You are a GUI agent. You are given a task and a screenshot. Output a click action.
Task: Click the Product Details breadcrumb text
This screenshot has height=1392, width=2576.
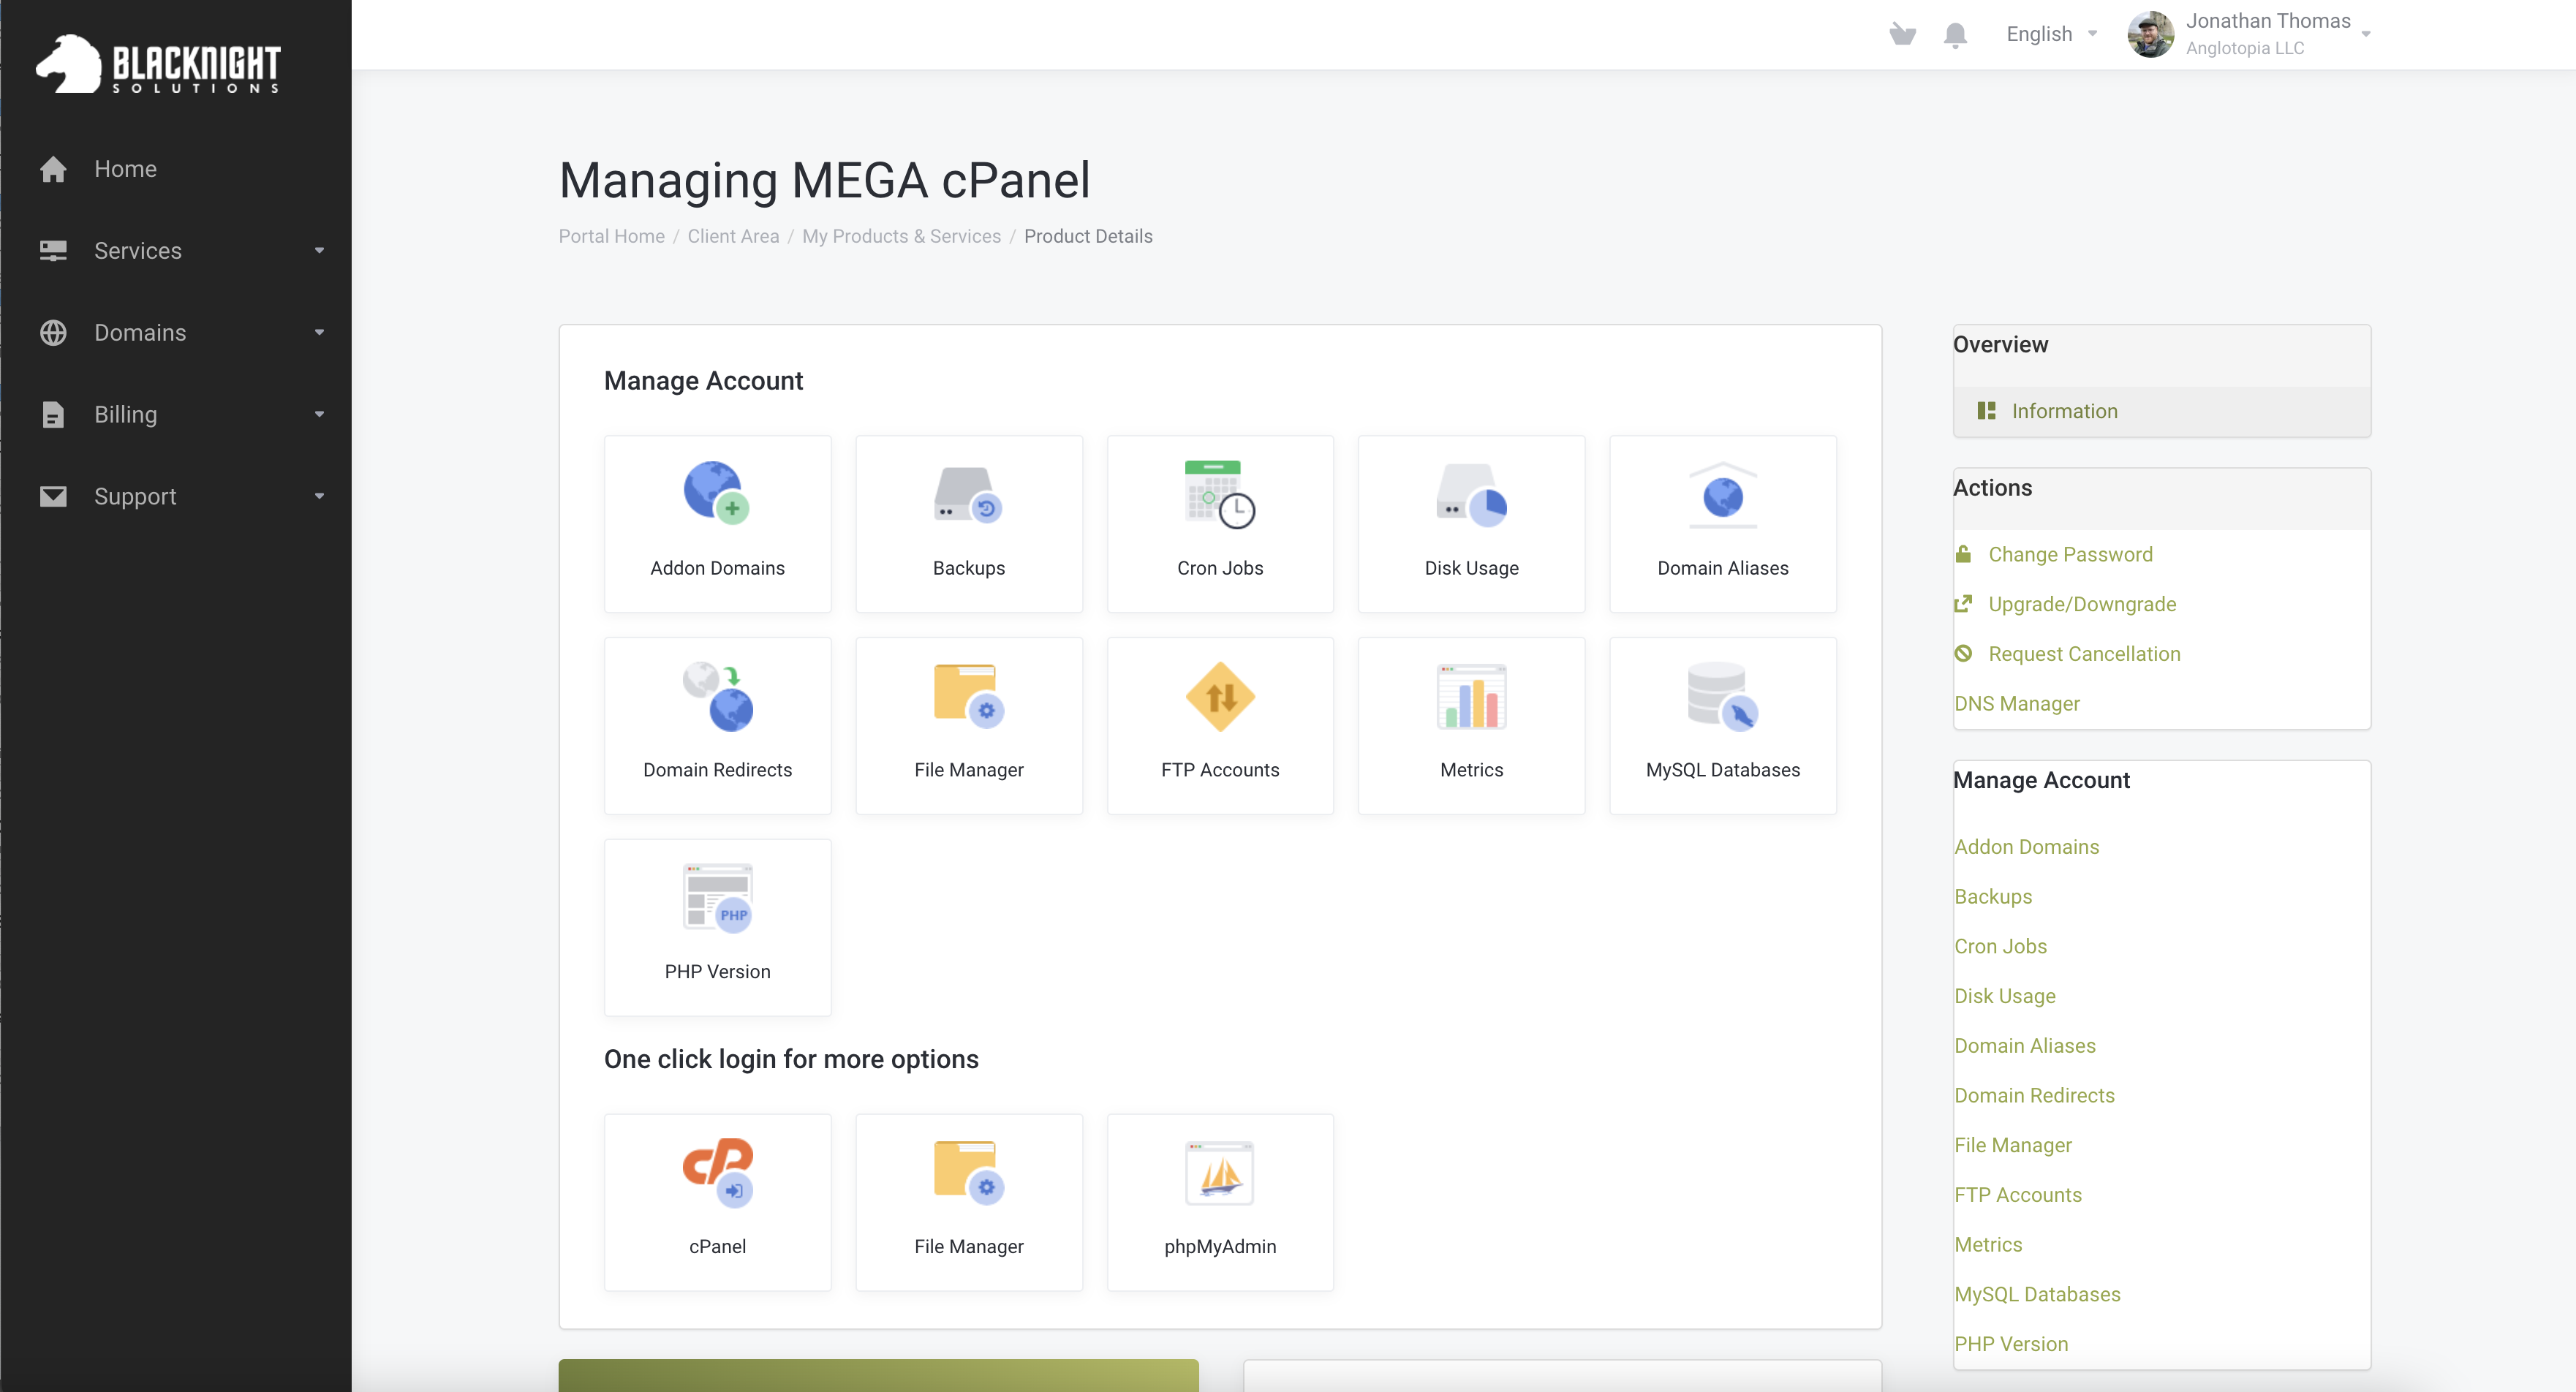point(1088,236)
